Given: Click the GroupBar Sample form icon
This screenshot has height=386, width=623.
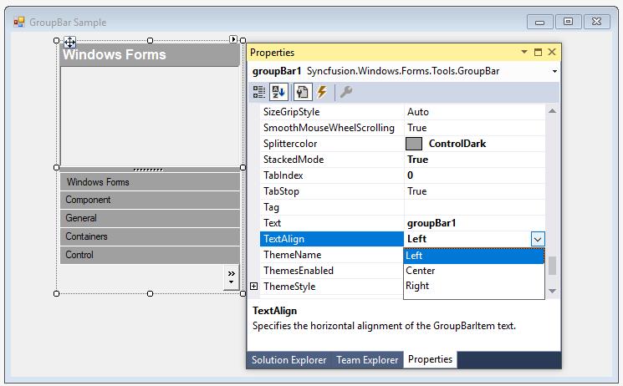Looking at the screenshot, I should click(18, 22).
